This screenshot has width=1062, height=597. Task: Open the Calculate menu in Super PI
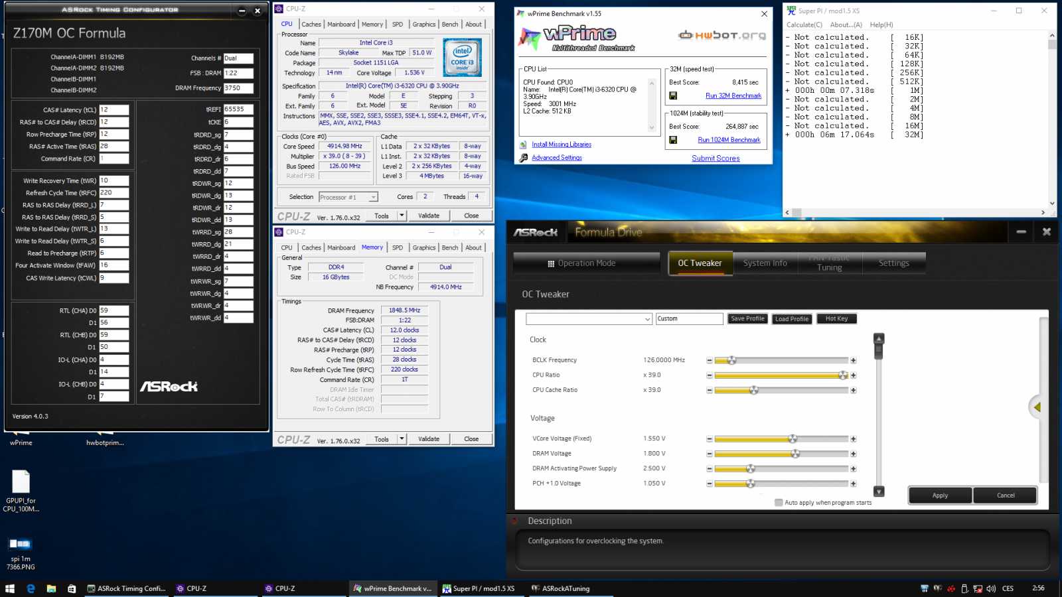[x=804, y=25]
